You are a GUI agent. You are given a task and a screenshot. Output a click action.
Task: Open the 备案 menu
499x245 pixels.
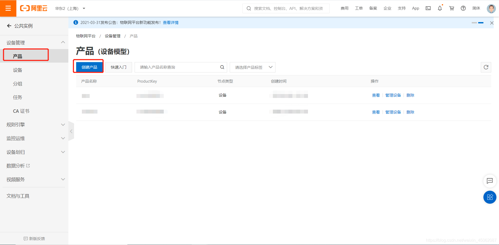tap(373, 8)
